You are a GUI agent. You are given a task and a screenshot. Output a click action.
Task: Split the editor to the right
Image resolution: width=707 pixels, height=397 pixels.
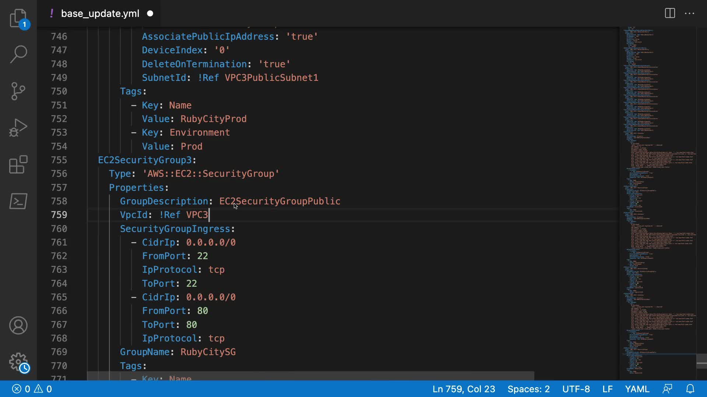tap(670, 14)
